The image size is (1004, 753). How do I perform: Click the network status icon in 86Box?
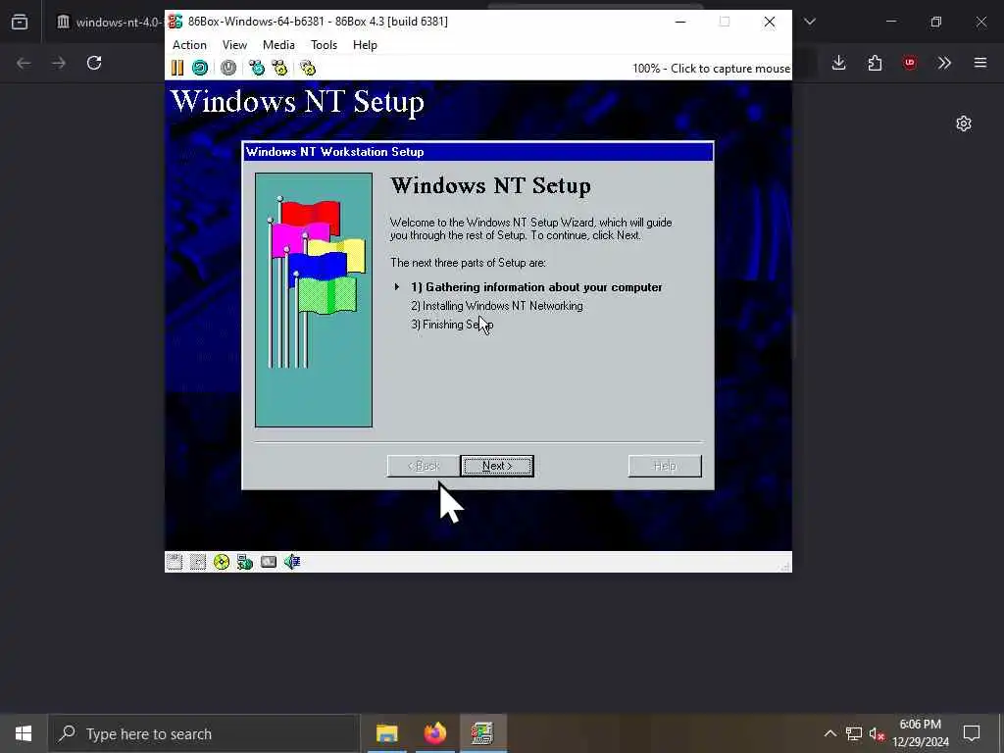click(244, 562)
